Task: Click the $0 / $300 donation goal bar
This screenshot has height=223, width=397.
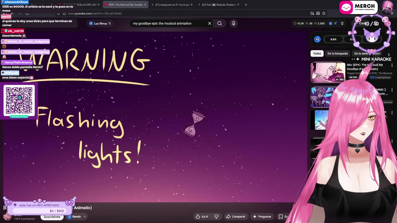Action: [x=40, y=211]
